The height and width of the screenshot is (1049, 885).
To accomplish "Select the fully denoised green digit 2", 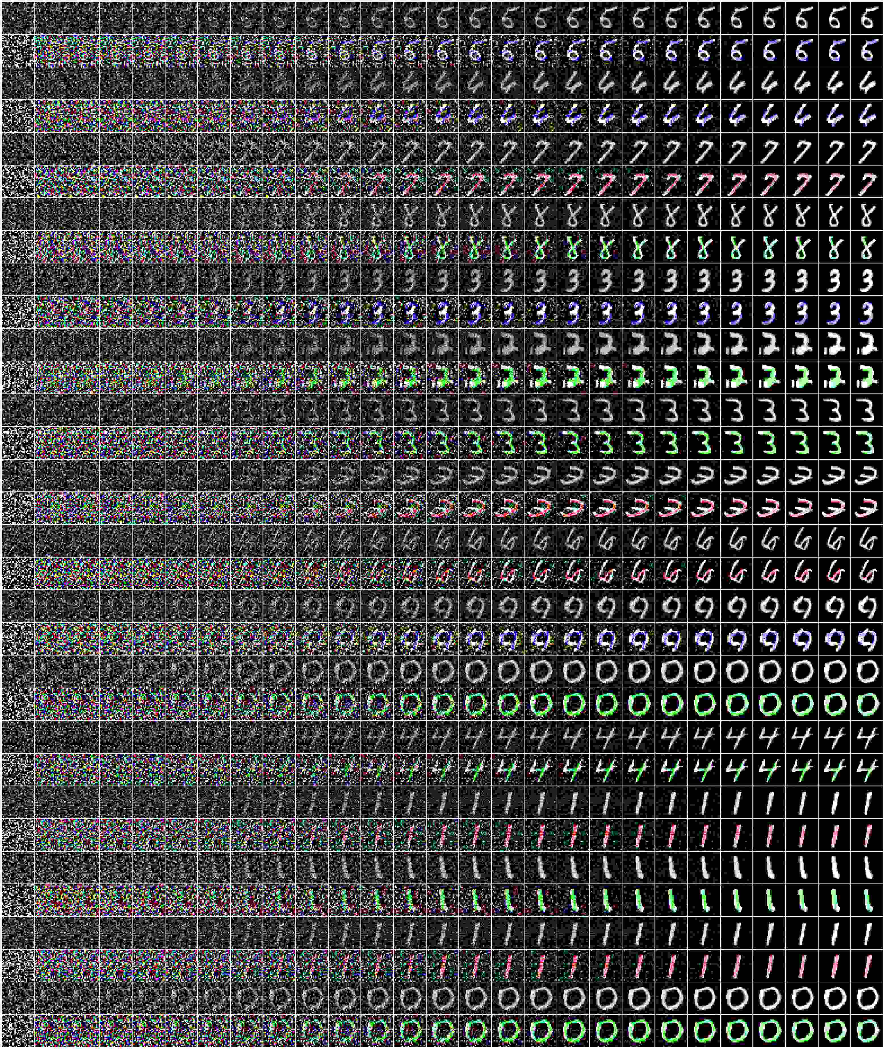I will 868,377.
